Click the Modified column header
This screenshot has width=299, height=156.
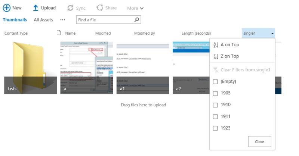[103, 33]
